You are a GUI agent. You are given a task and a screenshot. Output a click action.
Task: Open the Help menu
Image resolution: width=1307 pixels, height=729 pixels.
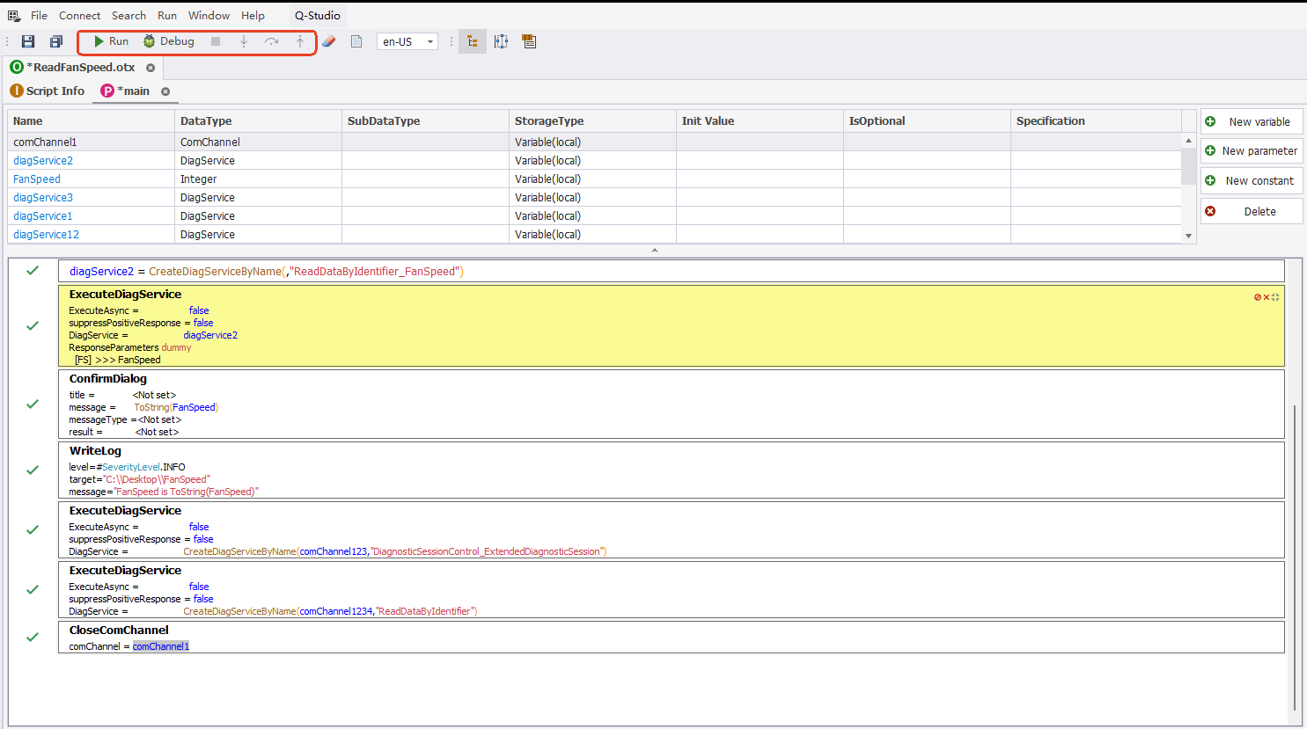(253, 16)
